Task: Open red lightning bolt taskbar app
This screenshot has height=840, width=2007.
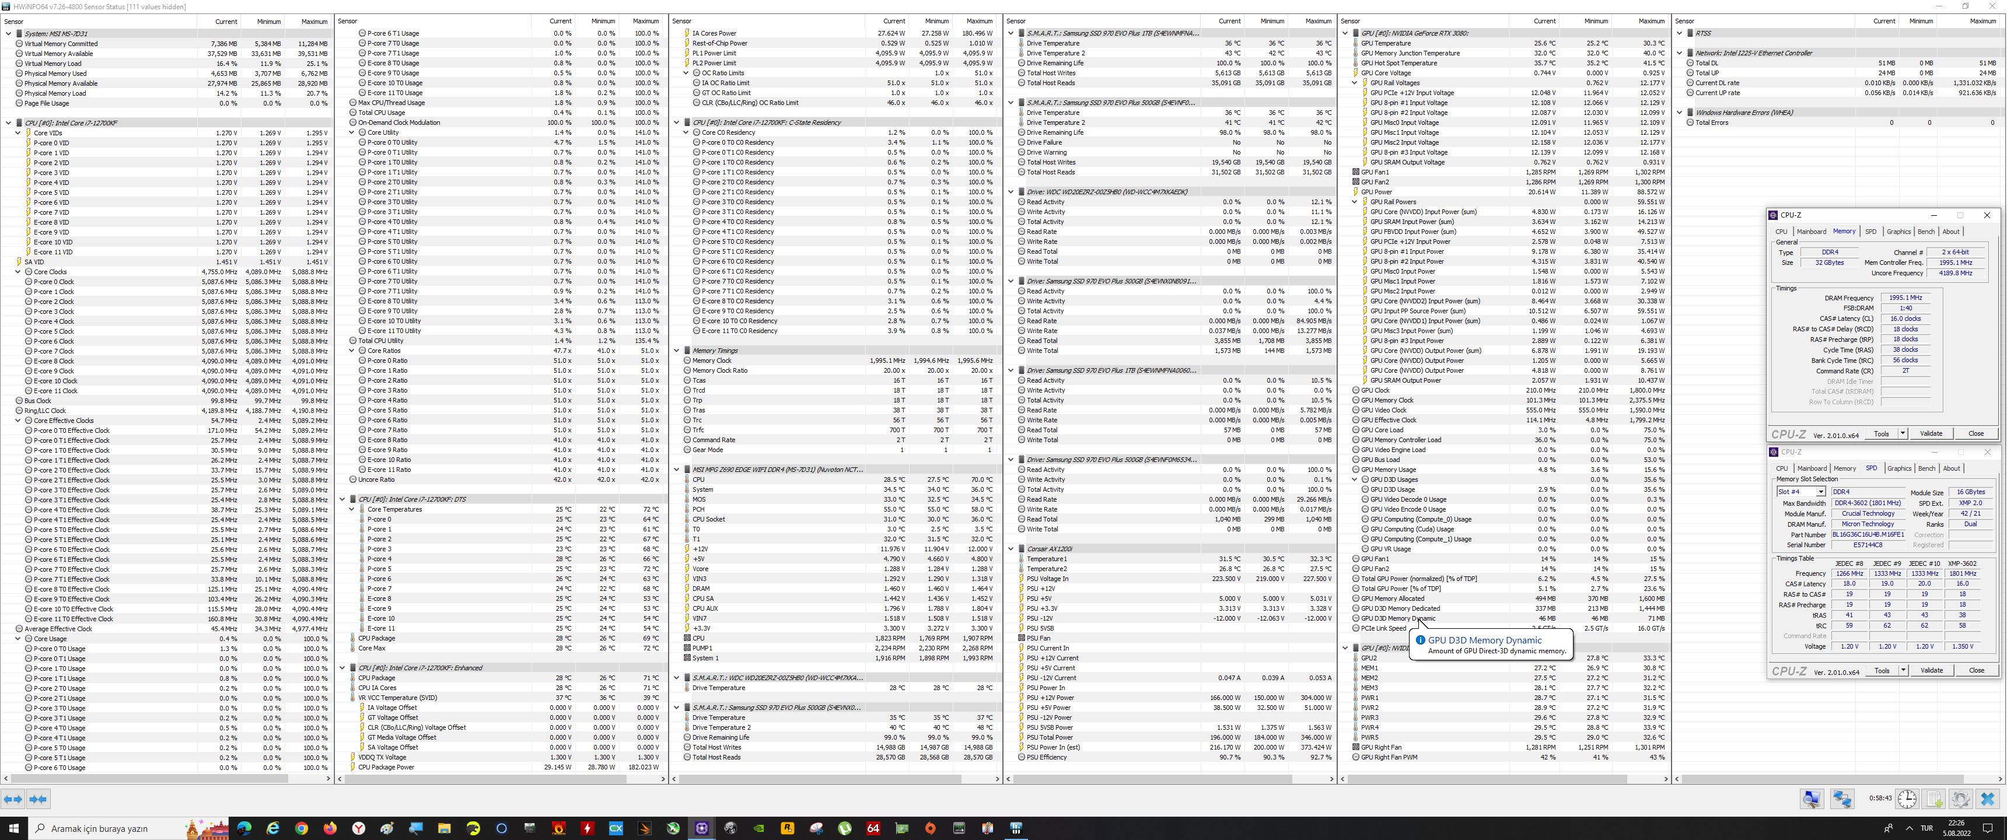Action: [588, 828]
